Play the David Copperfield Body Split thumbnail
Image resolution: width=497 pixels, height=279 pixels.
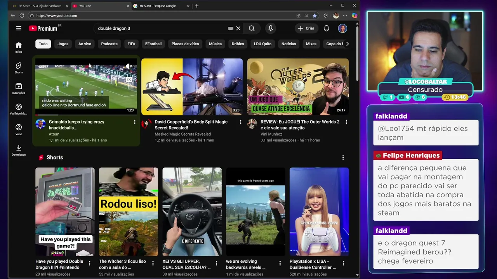(x=192, y=87)
